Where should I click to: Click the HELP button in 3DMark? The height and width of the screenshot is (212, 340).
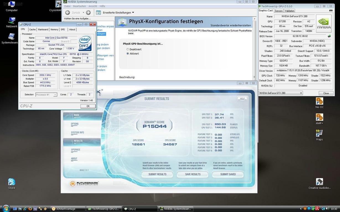[x=242, y=99]
